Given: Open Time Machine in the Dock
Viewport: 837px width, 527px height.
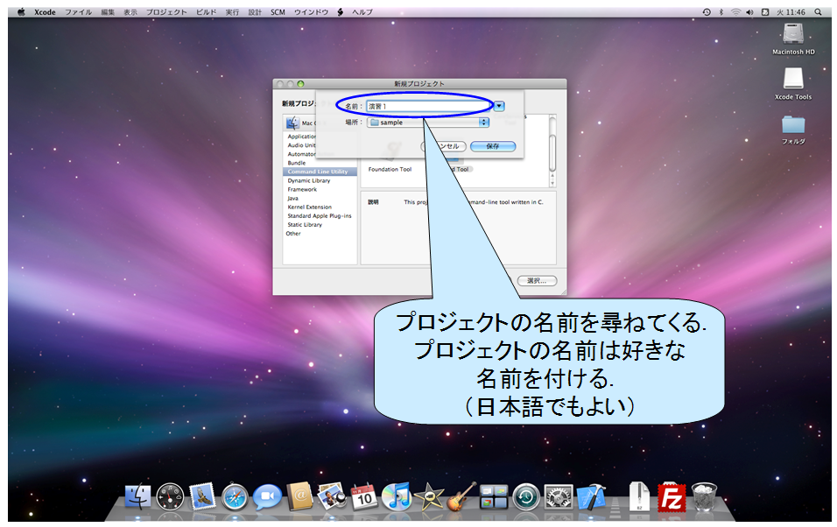Looking at the screenshot, I should coord(526,496).
